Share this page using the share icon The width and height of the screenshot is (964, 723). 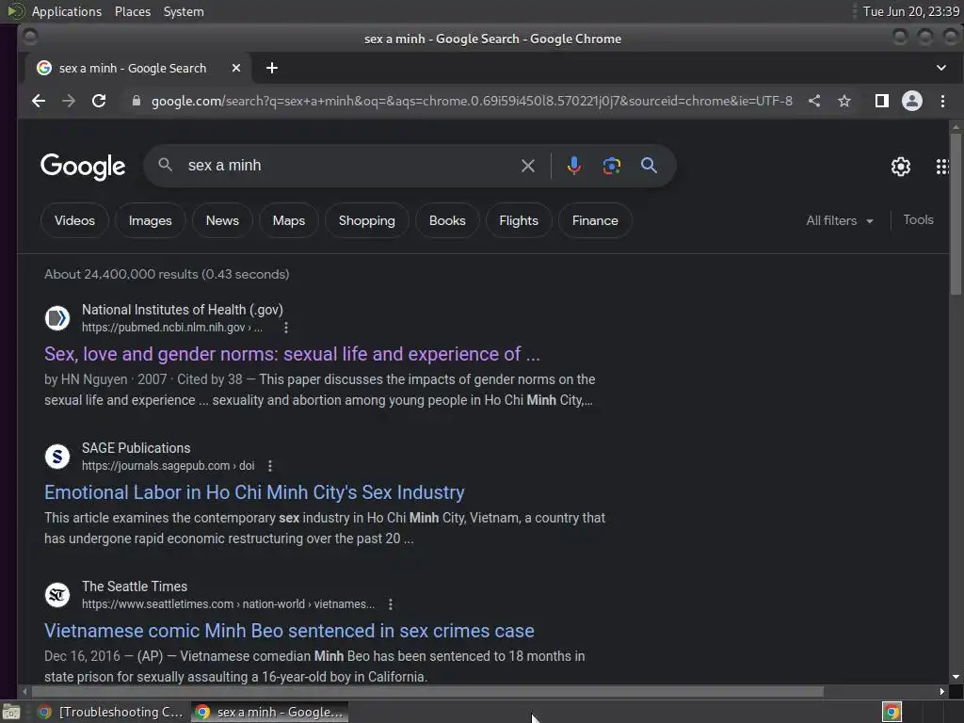(x=814, y=101)
